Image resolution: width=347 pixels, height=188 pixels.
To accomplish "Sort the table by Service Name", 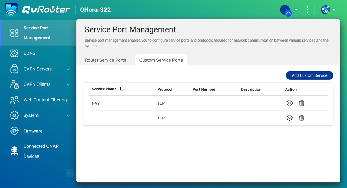I will tap(121, 89).
